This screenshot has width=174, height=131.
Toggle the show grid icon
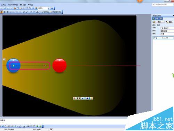point(33,8)
